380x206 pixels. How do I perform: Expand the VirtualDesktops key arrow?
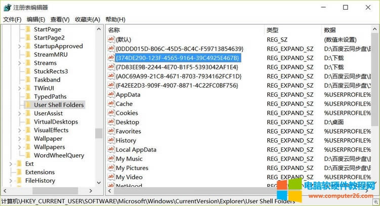click(x=20, y=122)
